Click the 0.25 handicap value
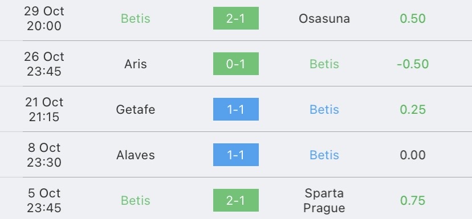472x219 pixels. 413,109
